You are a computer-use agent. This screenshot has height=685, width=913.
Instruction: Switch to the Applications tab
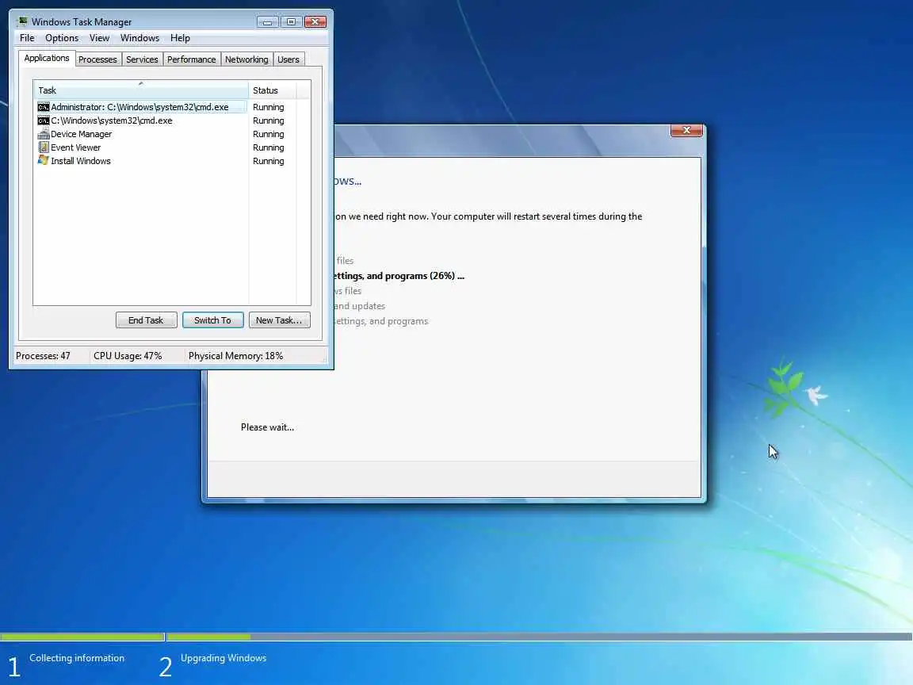tap(47, 58)
